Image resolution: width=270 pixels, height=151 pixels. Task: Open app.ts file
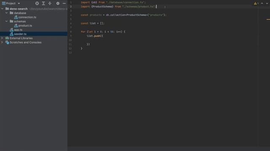click(x=18, y=30)
